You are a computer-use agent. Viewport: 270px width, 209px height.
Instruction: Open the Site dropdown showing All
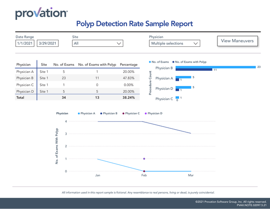pyautogui.click(x=98, y=44)
